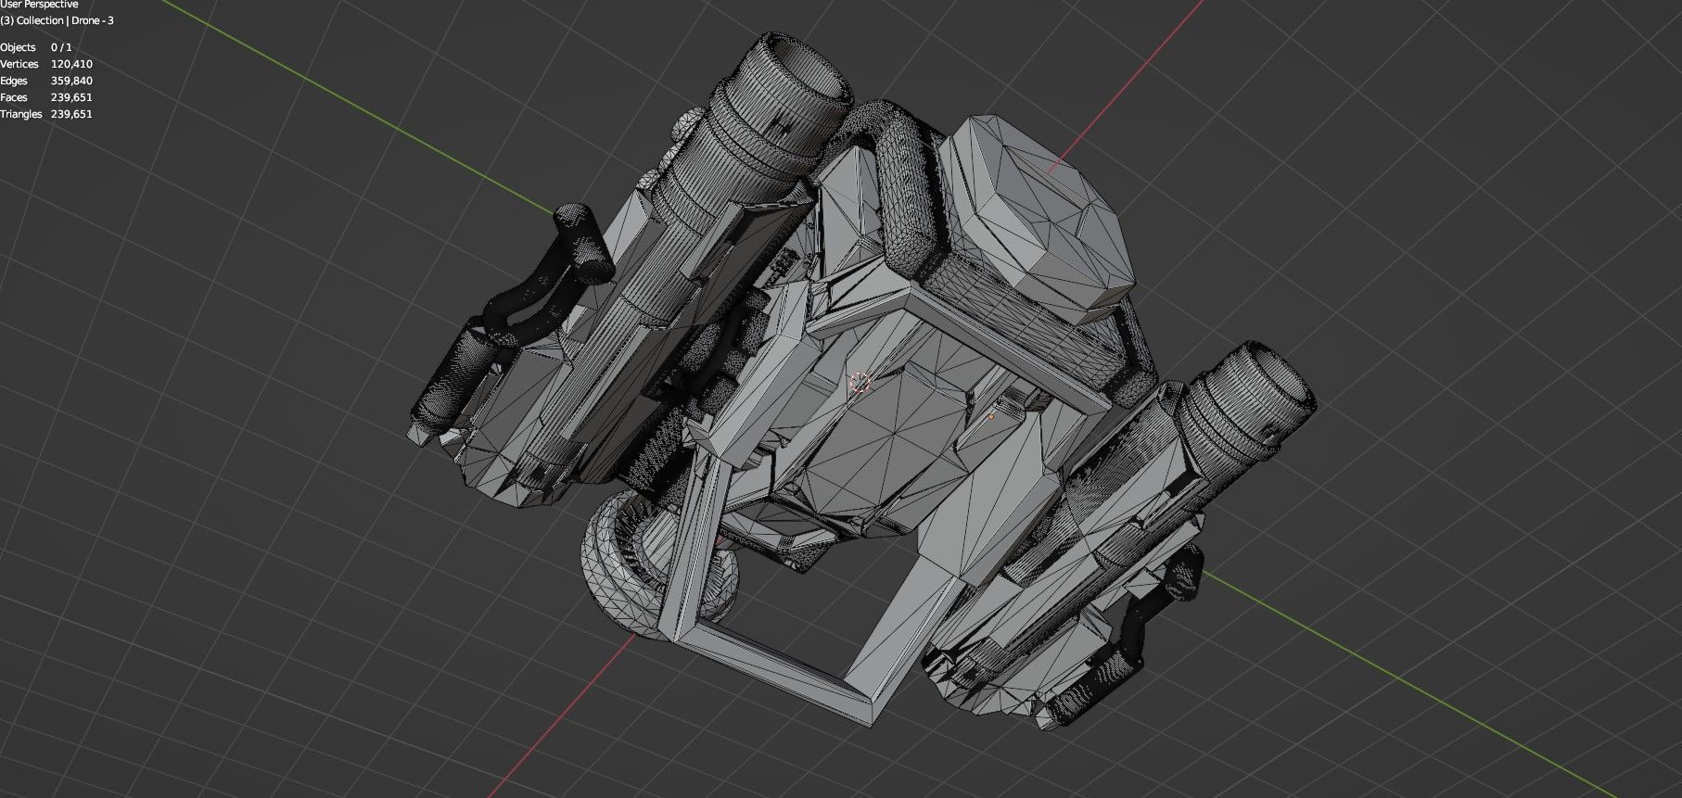Click the User Perspective view label
This screenshot has width=1682, height=798.
(x=40, y=5)
